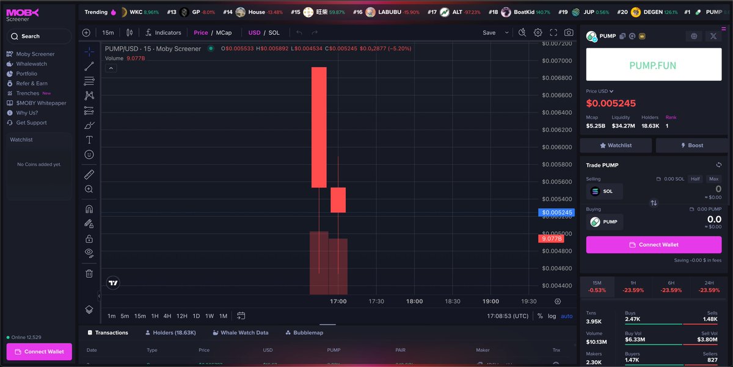Open the Fibonacci retracement tools
This screenshot has width=733, height=367.
(x=89, y=81)
